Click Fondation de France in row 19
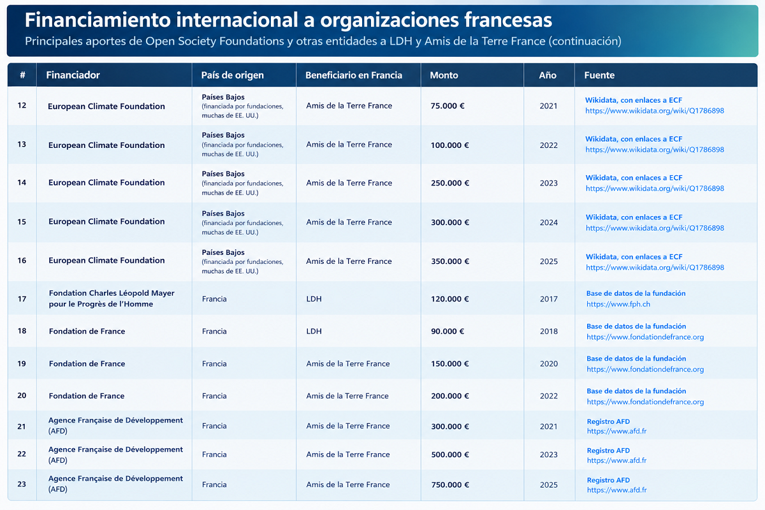The image size is (765, 510). 87,364
